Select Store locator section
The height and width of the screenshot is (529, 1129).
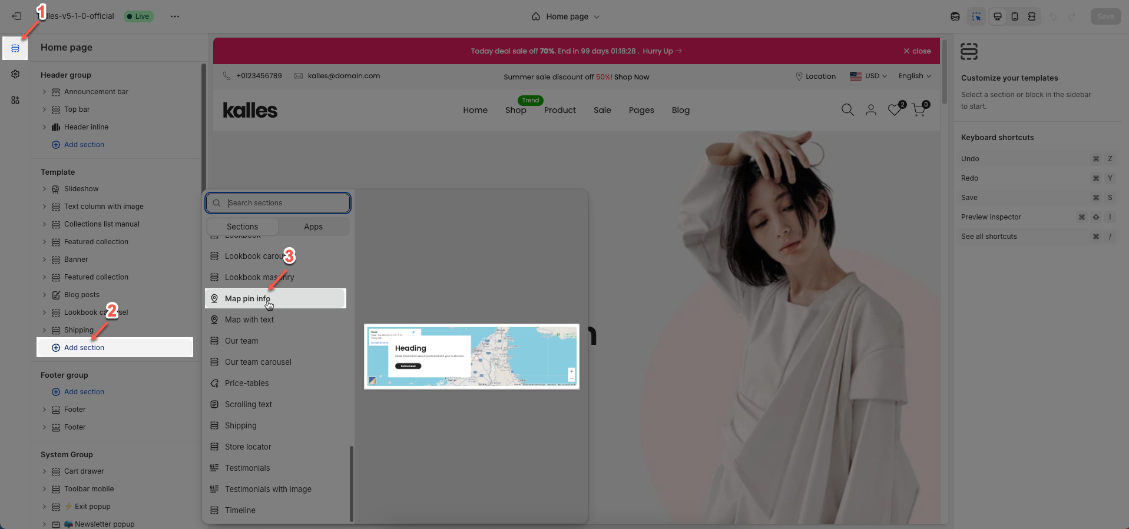[276, 447]
